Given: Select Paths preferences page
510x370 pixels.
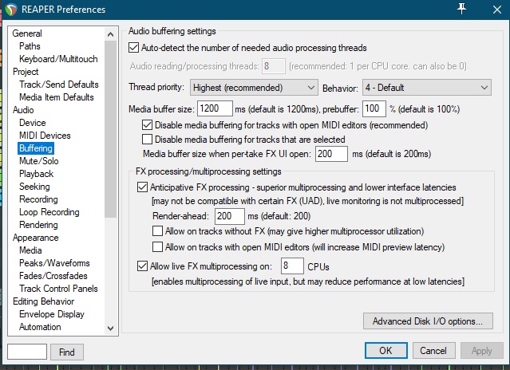Looking at the screenshot, I should [x=30, y=46].
